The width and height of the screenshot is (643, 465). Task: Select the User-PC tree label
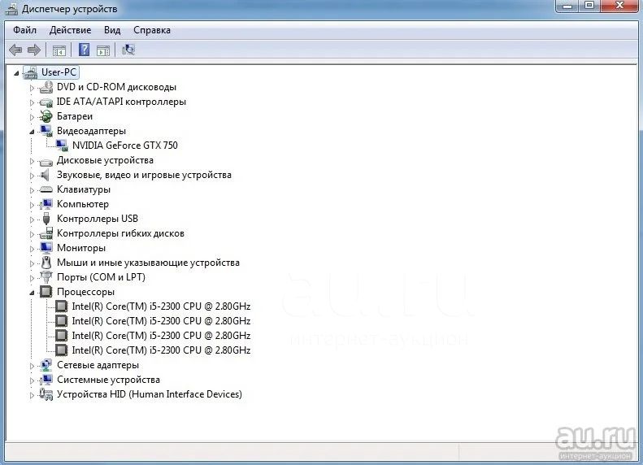(59, 72)
